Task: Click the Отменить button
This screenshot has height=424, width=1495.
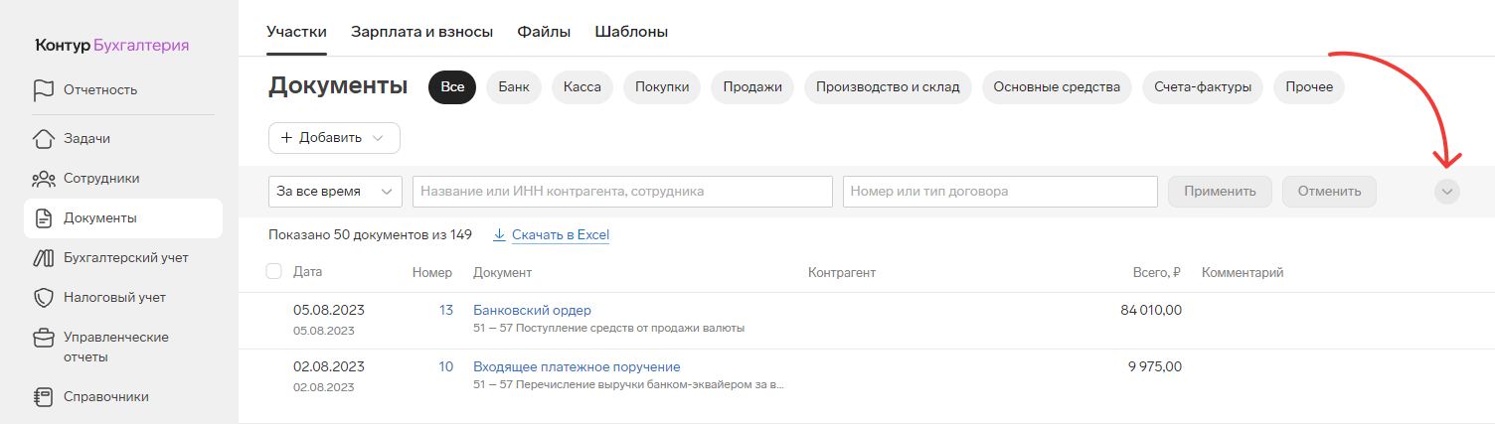Action: click(1329, 192)
